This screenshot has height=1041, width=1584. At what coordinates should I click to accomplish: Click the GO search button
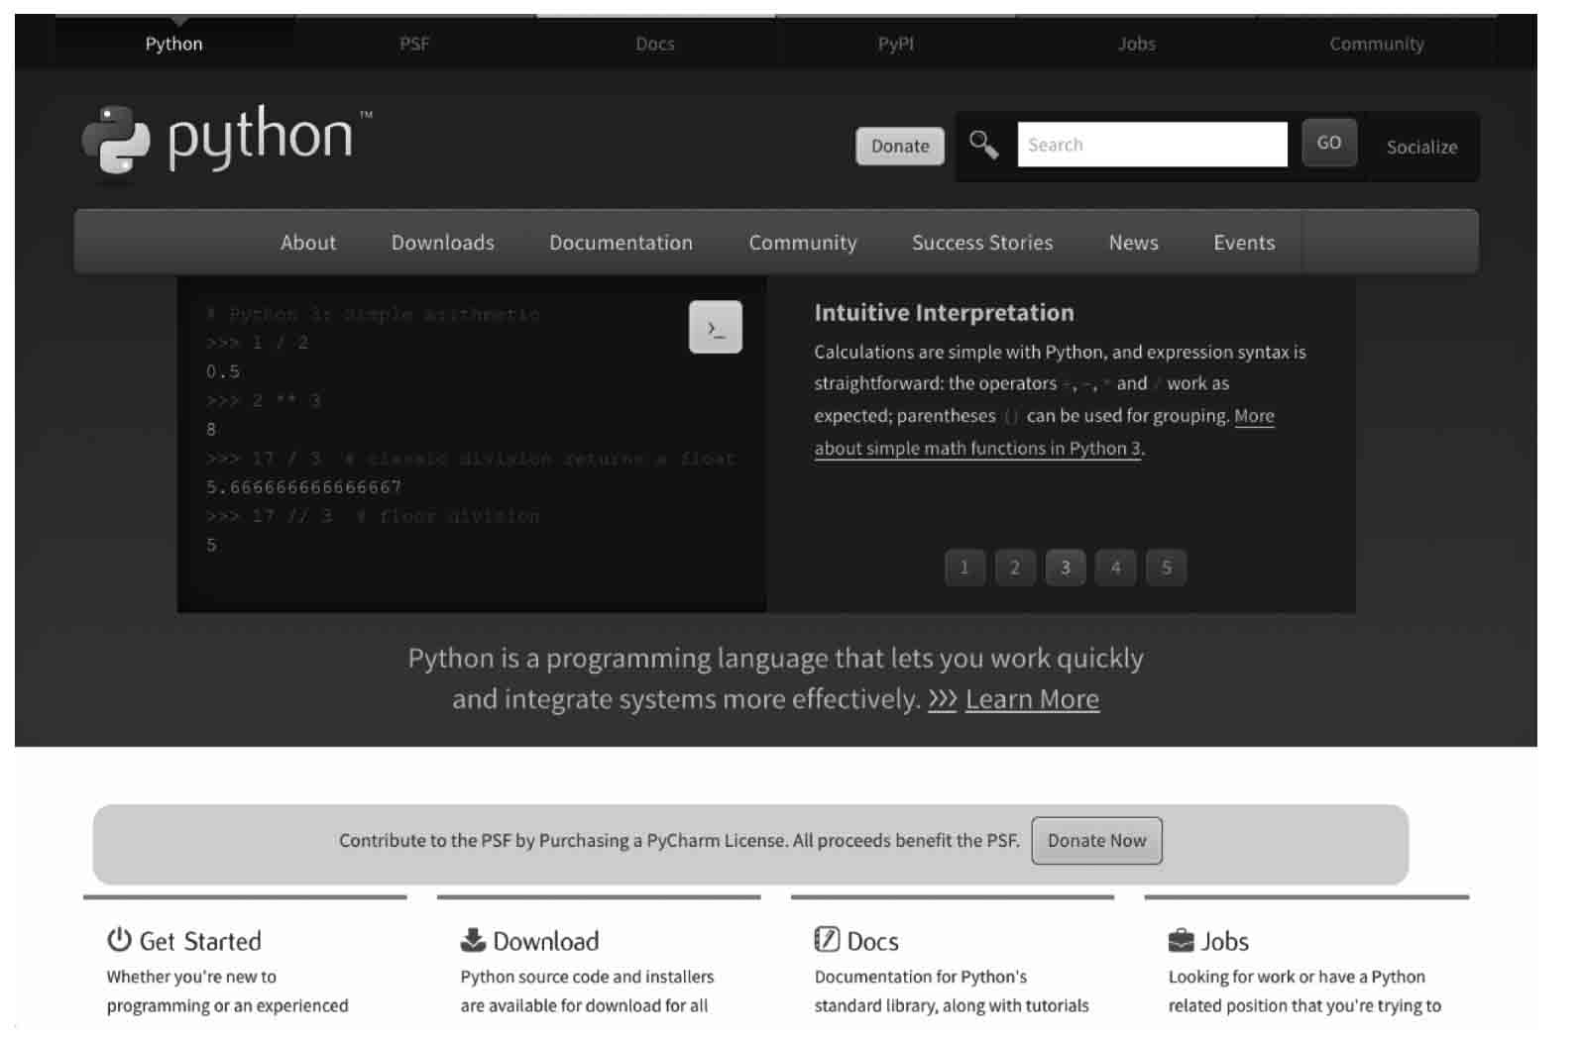1329,143
